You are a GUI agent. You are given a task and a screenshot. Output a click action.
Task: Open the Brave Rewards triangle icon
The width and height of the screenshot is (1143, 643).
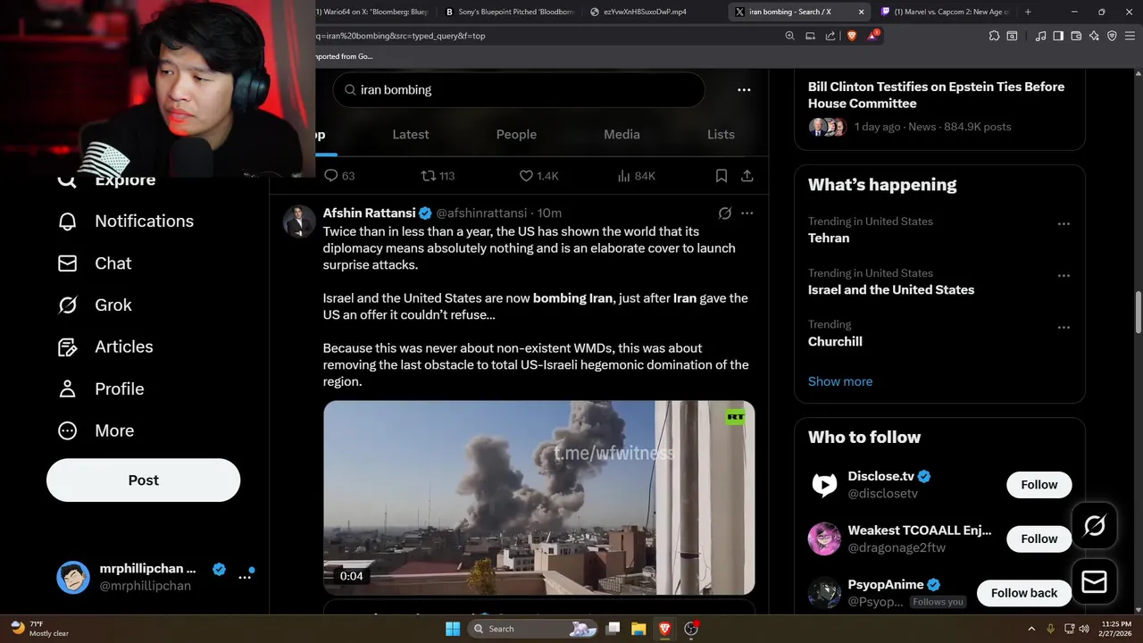872,36
